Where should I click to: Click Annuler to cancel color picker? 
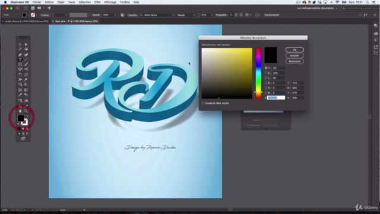[294, 55]
